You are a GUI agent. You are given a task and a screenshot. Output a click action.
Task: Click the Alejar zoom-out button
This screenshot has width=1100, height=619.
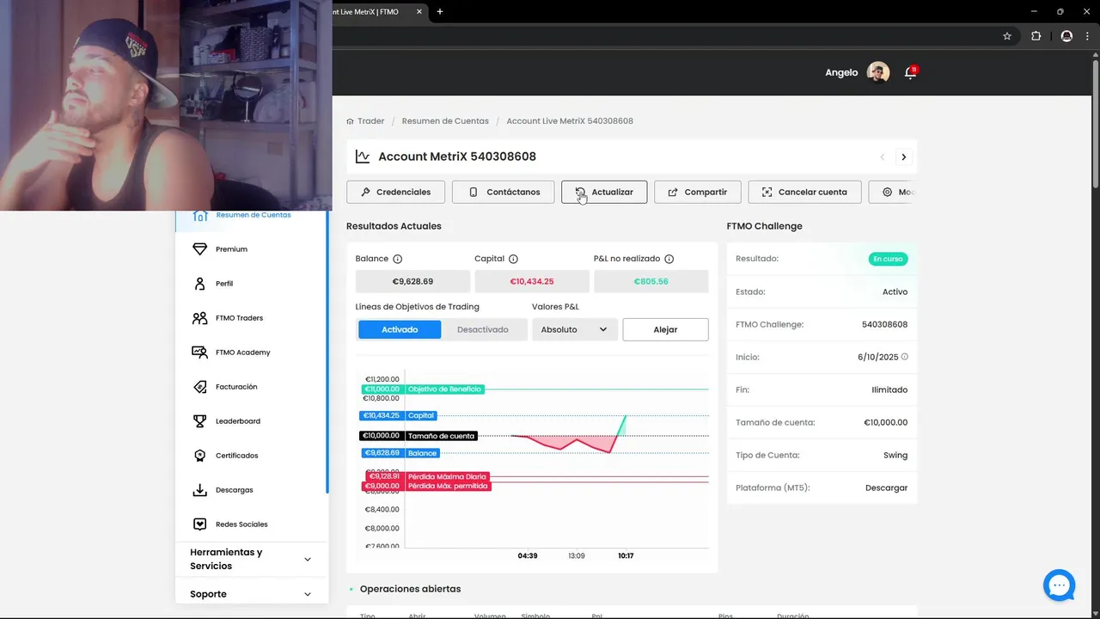click(x=665, y=329)
